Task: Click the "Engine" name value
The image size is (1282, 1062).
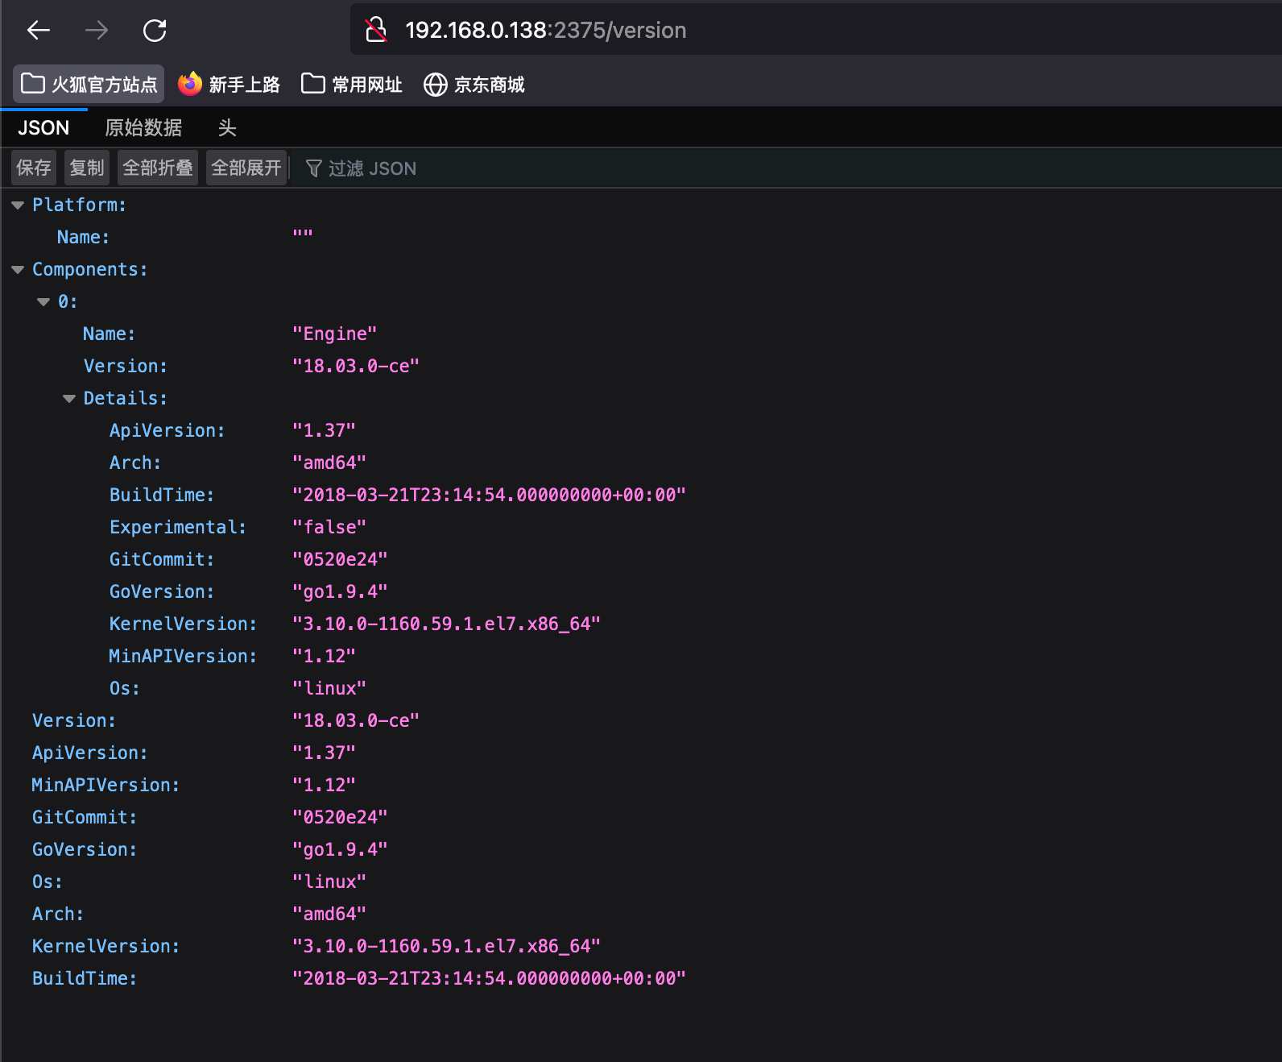Action: click(x=334, y=334)
